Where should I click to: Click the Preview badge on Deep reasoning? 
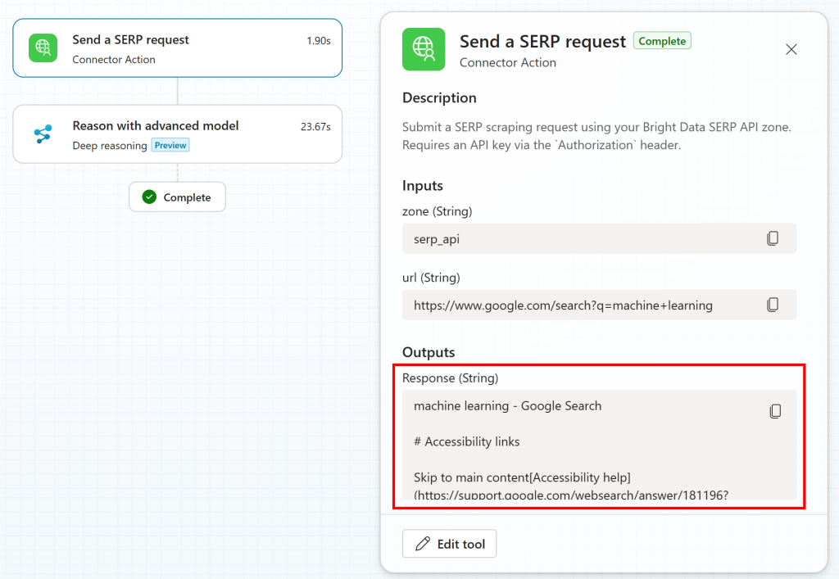tap(170, 145)
